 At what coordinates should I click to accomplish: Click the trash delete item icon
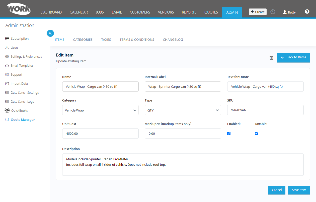271,58
